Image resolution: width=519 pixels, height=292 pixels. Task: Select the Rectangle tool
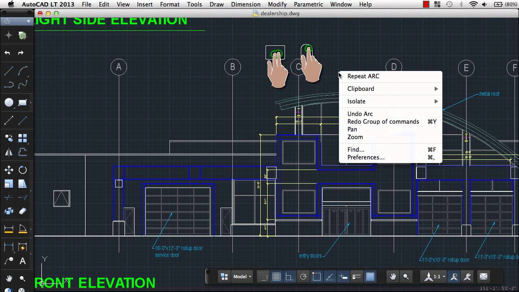pos(23,103)
